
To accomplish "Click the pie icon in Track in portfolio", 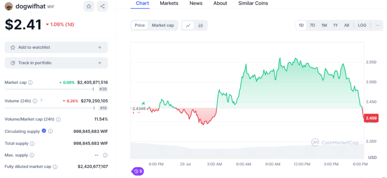I will click(x=13, y=63).
